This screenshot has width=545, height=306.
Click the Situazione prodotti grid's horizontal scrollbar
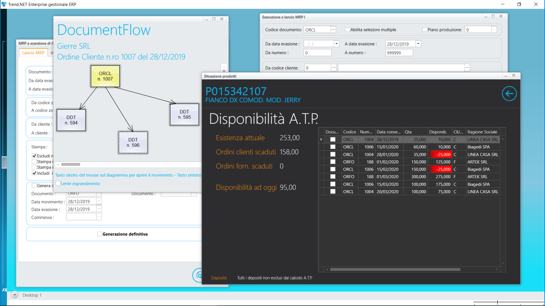[395, 269]
